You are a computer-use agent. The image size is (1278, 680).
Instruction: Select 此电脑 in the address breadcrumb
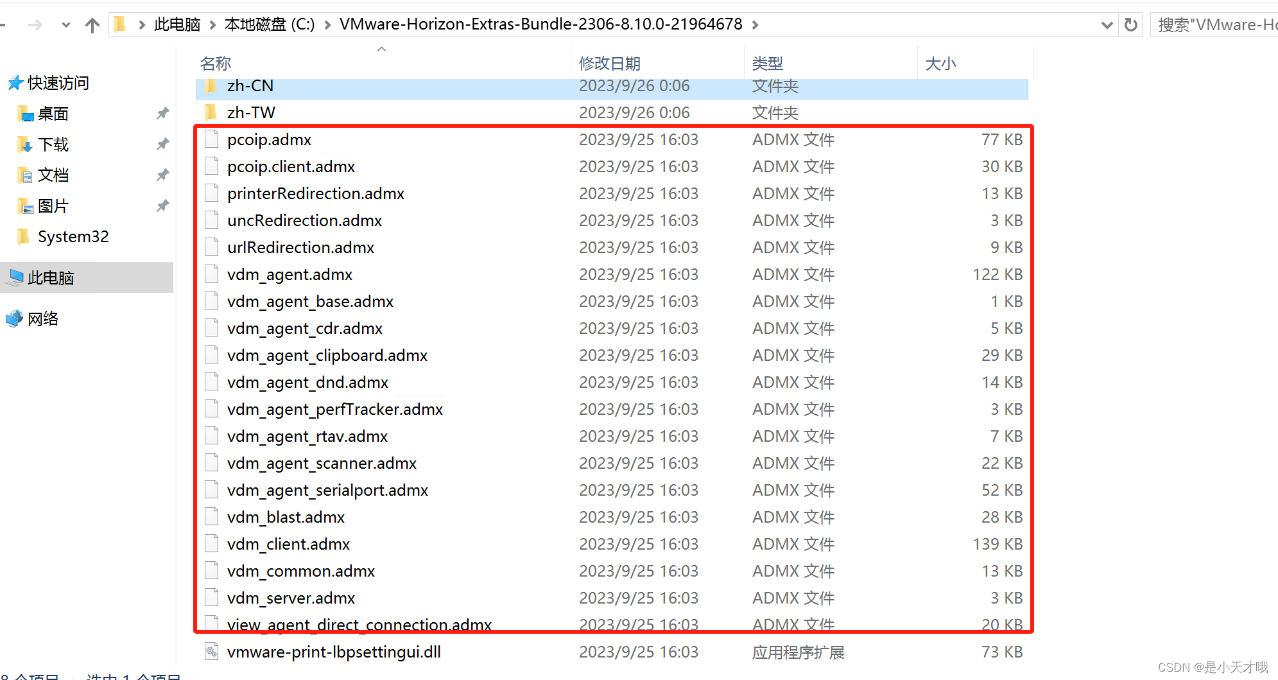point(177,24)
